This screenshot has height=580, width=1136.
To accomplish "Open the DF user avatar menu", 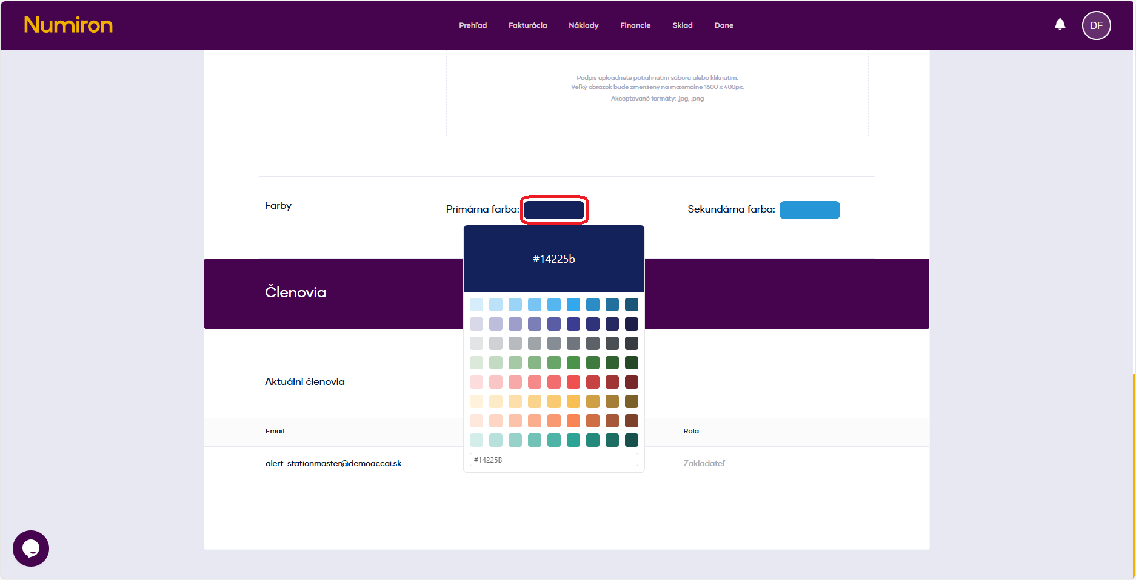I will click(x=1096, y=25).
